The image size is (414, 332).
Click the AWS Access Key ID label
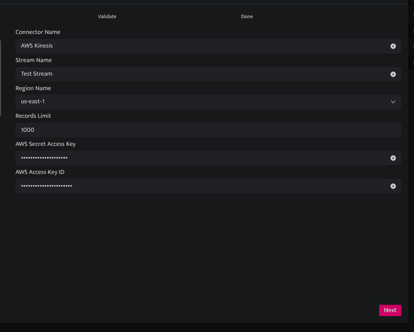point(40,172)
